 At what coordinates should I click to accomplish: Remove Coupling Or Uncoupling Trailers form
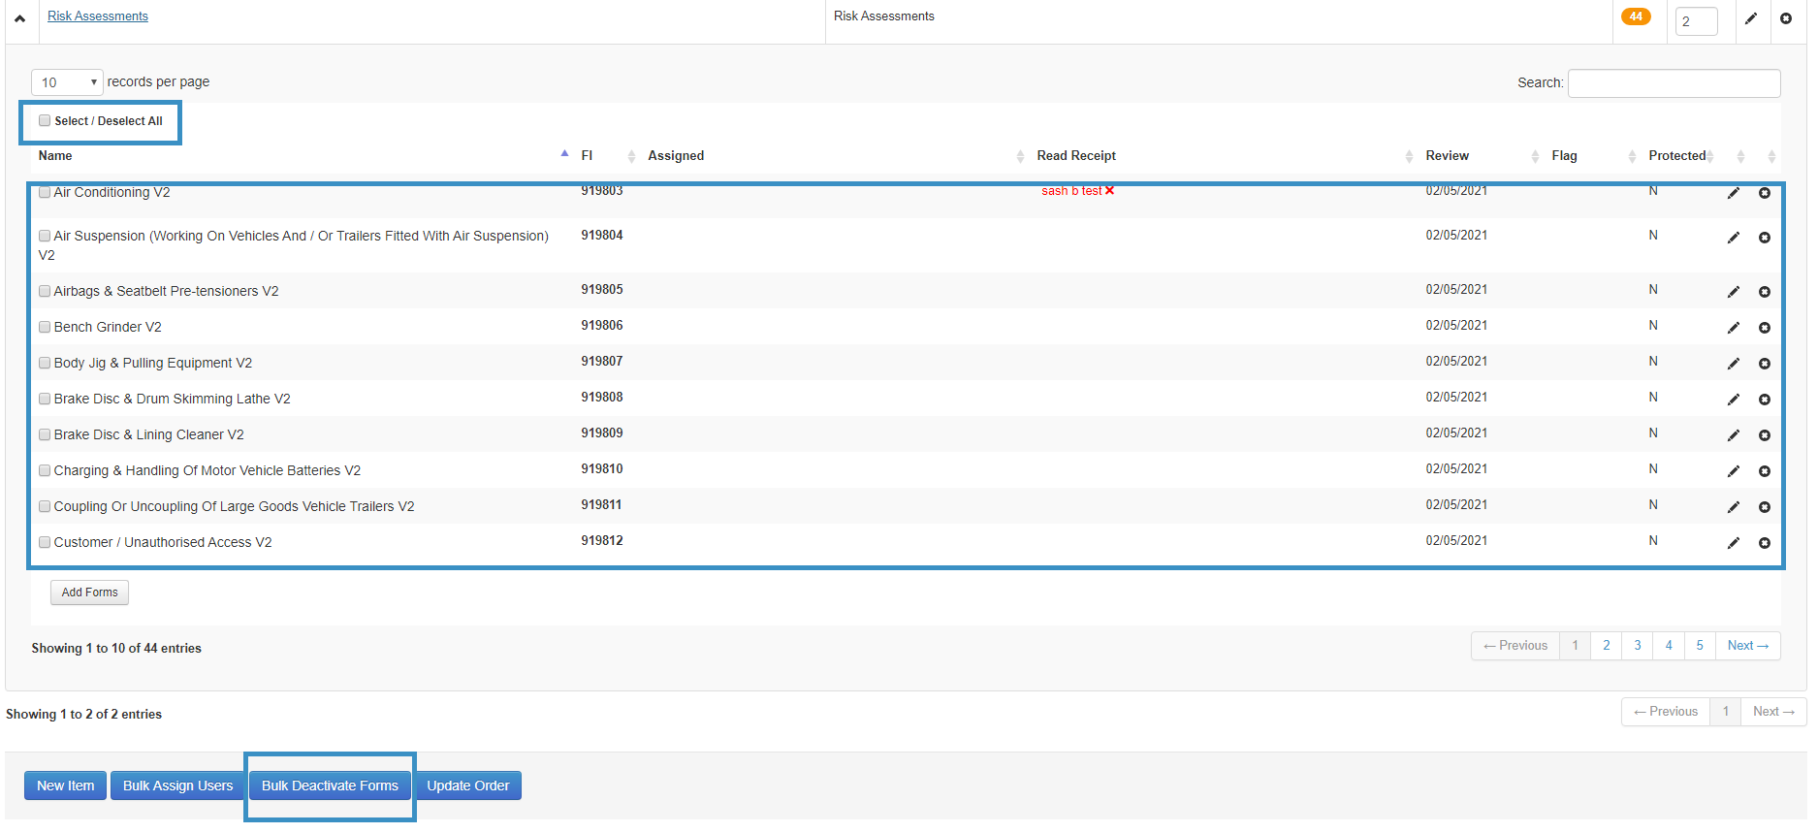1765,507
